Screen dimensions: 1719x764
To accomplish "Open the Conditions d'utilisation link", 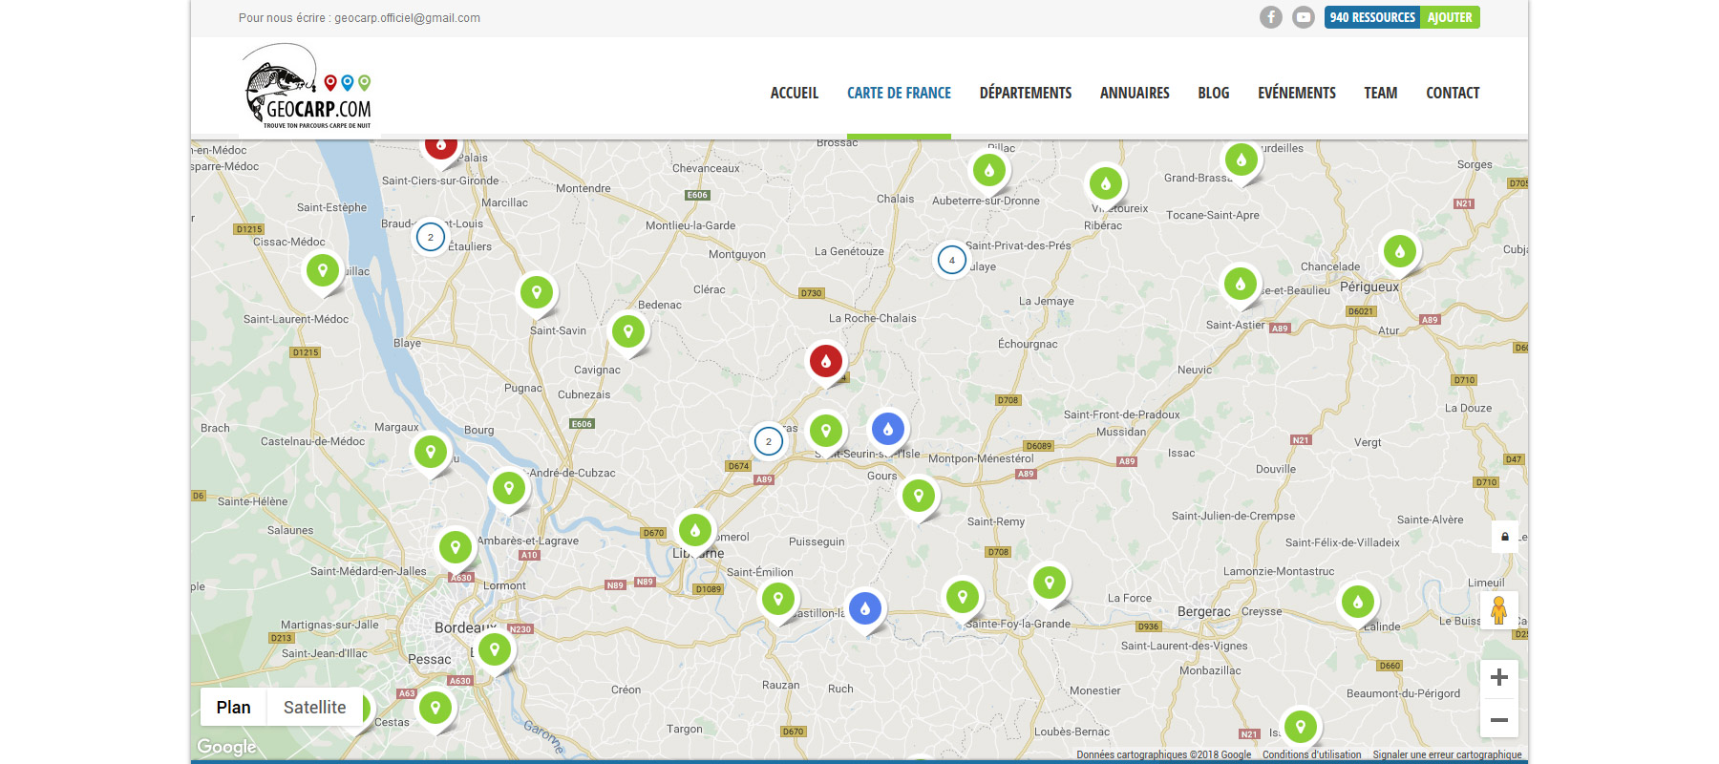I will [1312, 754].
